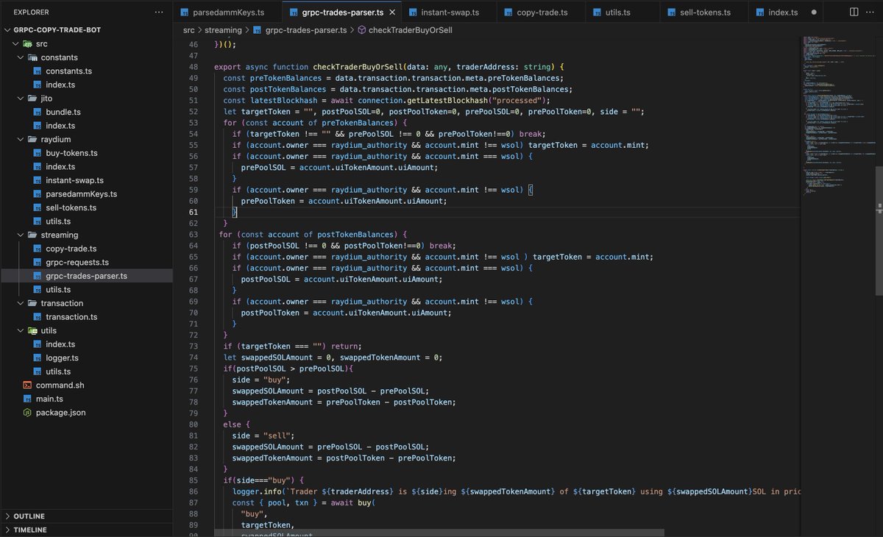883x537 pixels.
Task: Open index.ts under the raydium folder
Action: [60, 167]
